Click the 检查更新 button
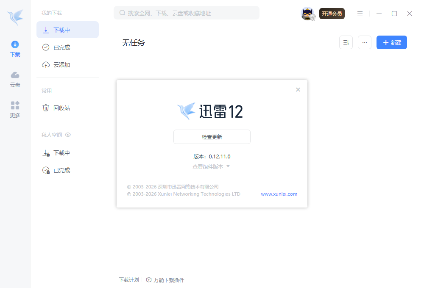Screen dimensions: 424x288 pyautogui.click(x=212, y=137)
